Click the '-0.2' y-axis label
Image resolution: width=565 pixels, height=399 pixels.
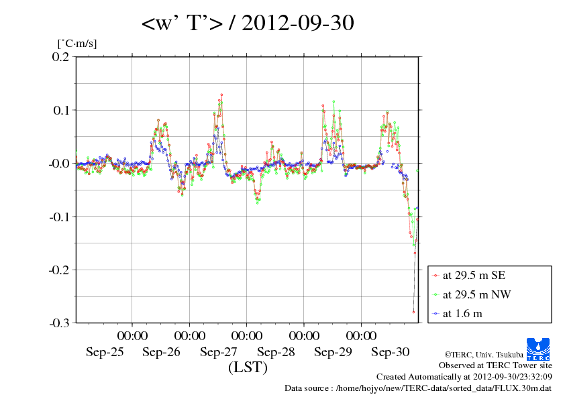[59, 270]
